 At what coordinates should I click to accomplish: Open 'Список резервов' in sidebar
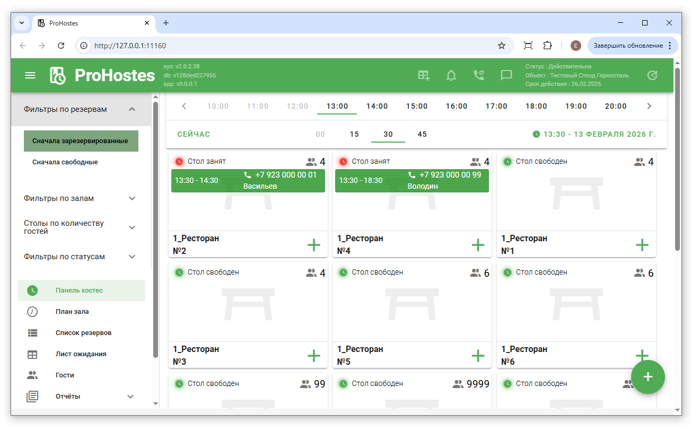click(83, 333)
